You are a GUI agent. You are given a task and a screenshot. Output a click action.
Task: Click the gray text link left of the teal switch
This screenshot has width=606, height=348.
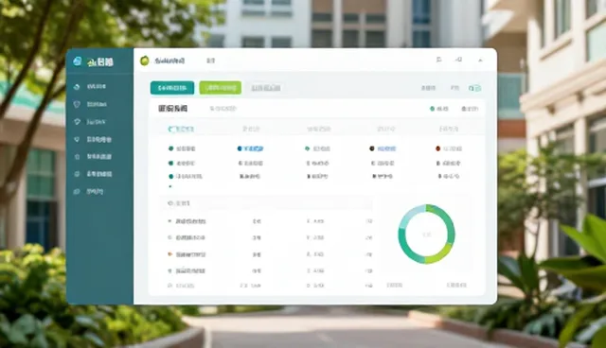[x=454, y=88]
